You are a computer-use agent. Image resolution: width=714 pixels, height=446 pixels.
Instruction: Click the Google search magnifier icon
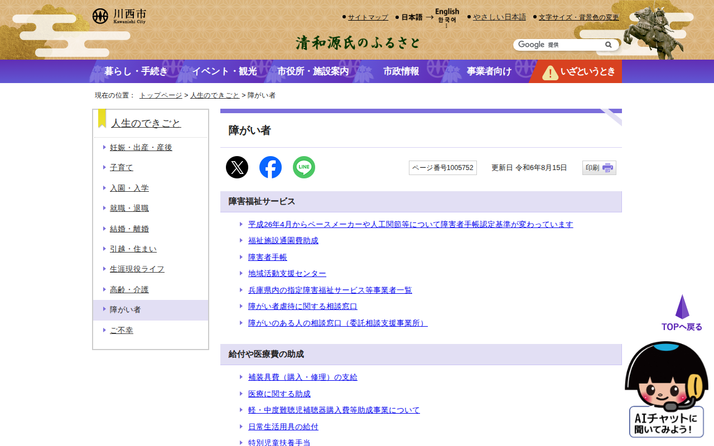coord(609,45)
